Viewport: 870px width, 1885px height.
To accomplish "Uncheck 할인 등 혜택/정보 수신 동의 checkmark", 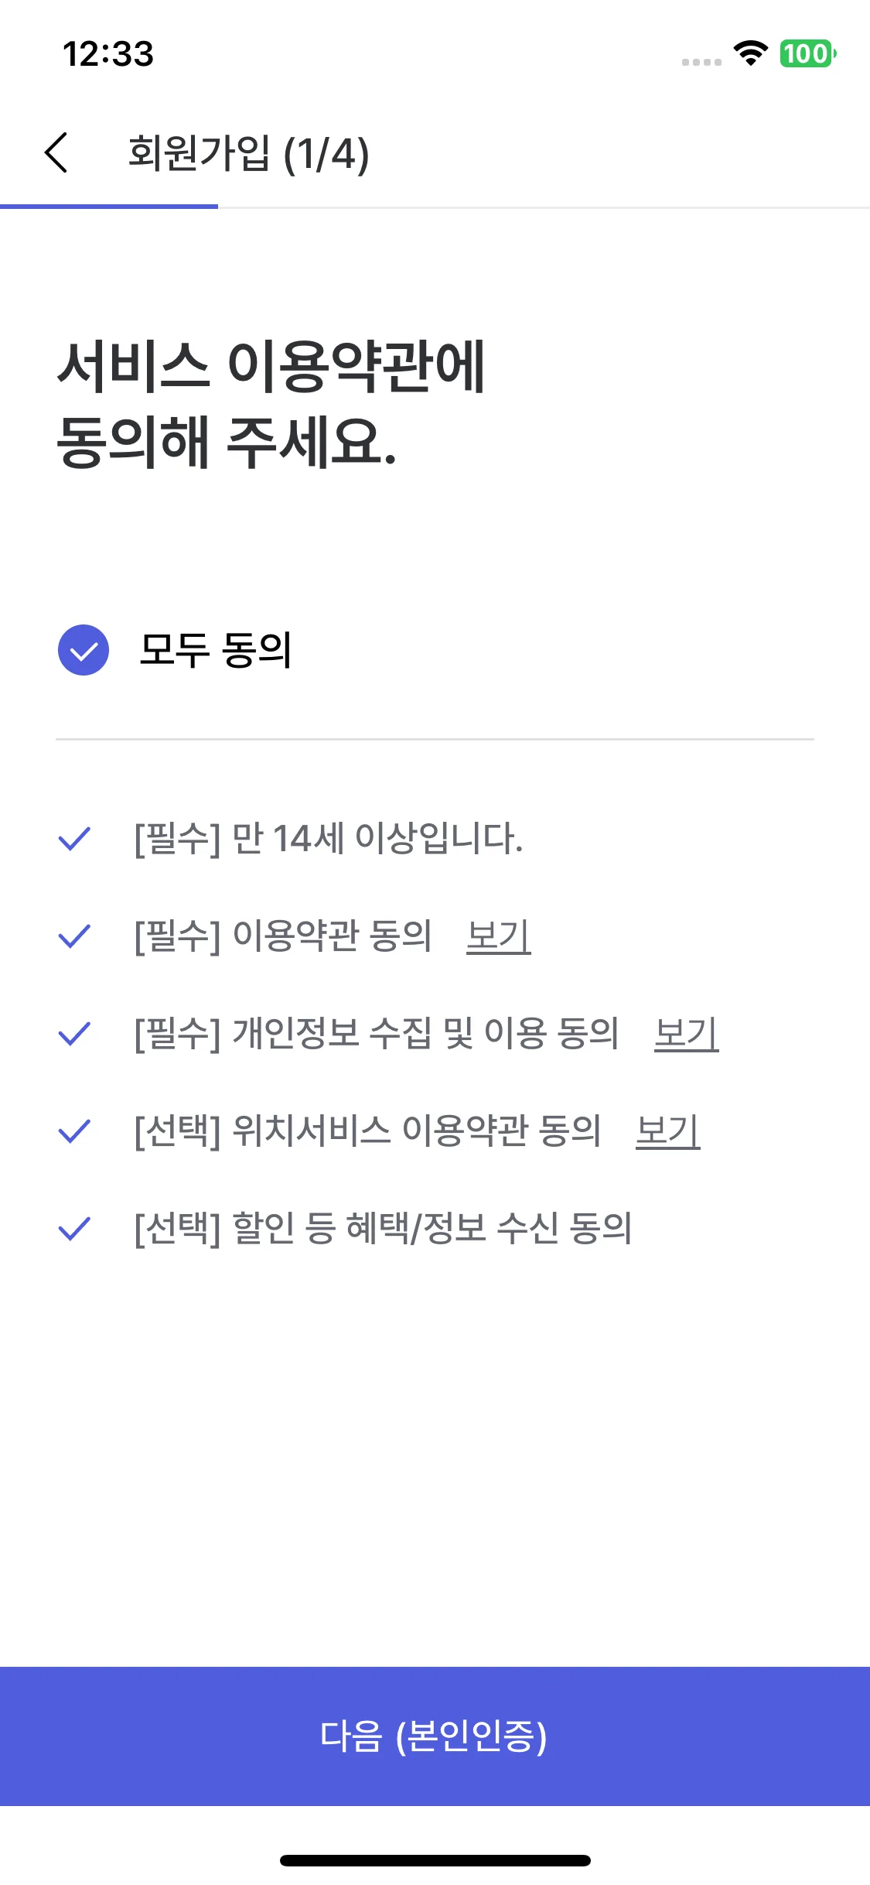I will [x=75, y=1229].
